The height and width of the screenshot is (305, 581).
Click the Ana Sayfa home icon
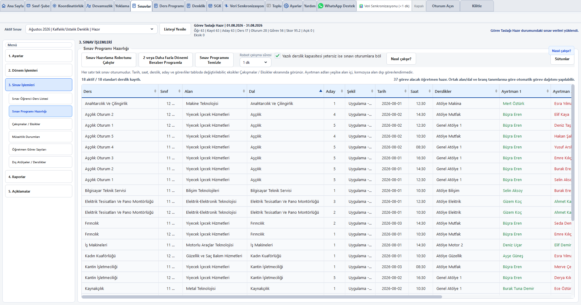pos(4,6)
